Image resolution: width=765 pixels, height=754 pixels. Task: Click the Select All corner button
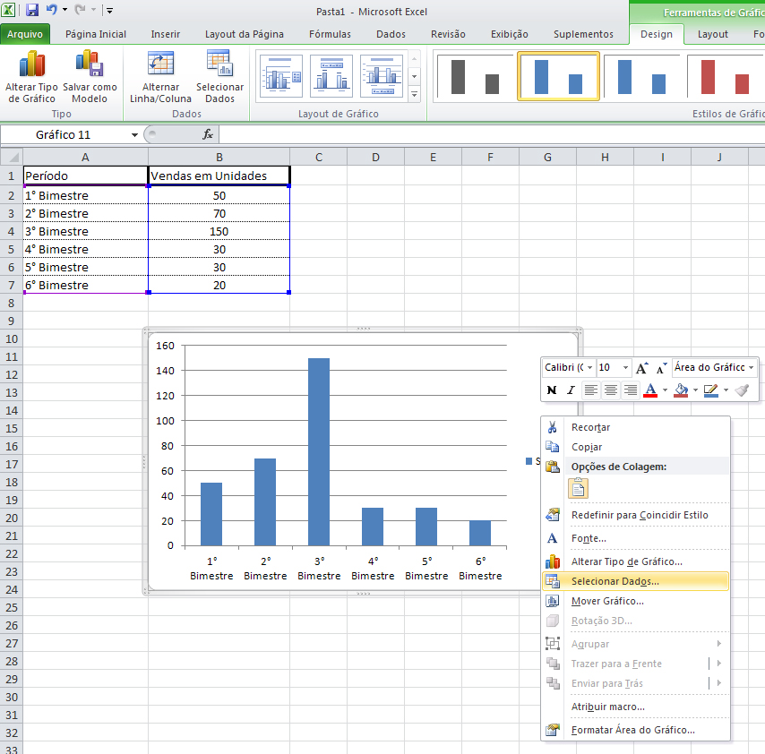click(12, 157)
